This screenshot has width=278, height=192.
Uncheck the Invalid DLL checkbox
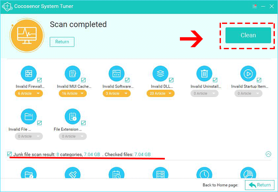click(x=171, y=80)
